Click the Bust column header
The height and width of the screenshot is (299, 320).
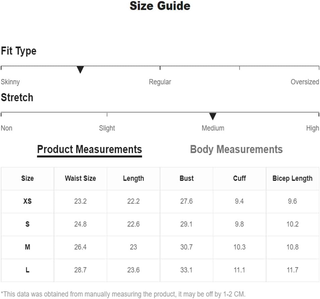point(187,178)
